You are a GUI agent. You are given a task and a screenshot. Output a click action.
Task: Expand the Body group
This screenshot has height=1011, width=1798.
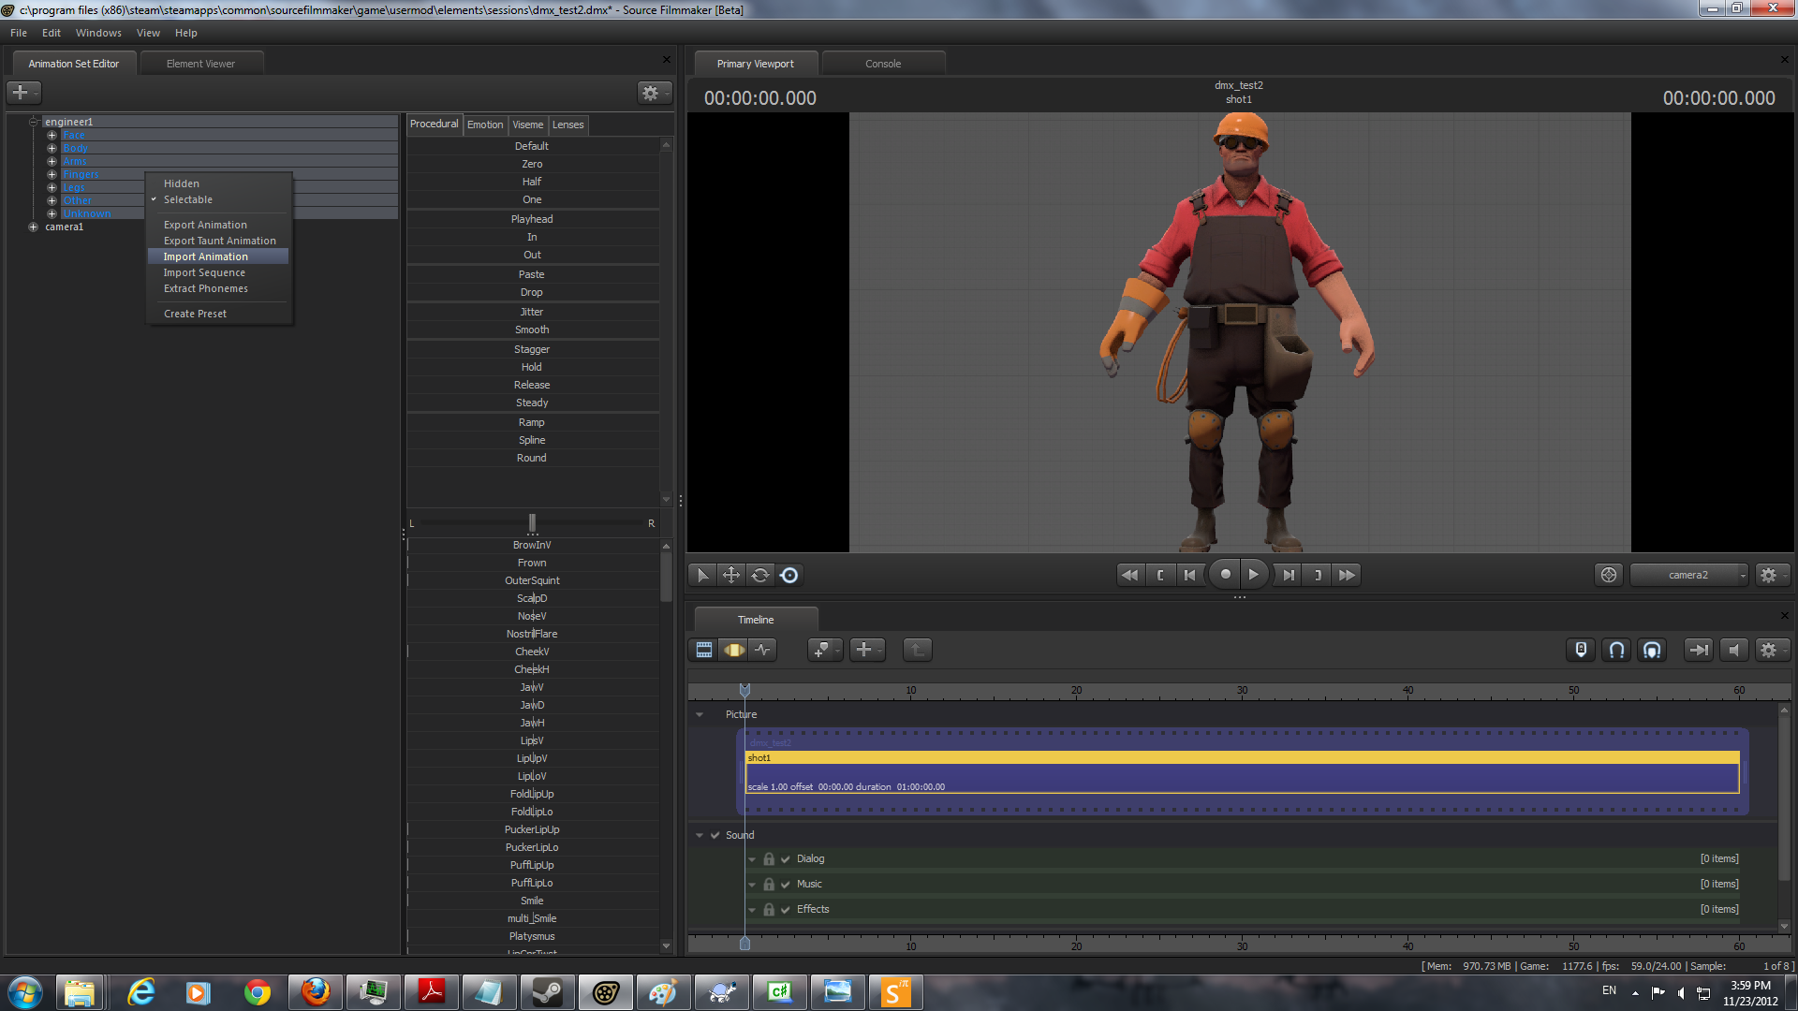click(x=52, y=148)
